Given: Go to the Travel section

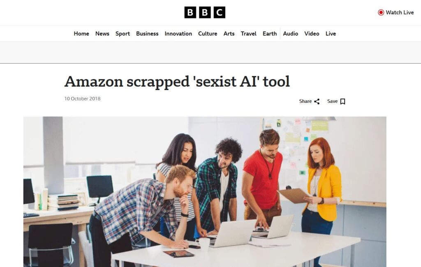Looking at the screenshot, I should (249, 34).
